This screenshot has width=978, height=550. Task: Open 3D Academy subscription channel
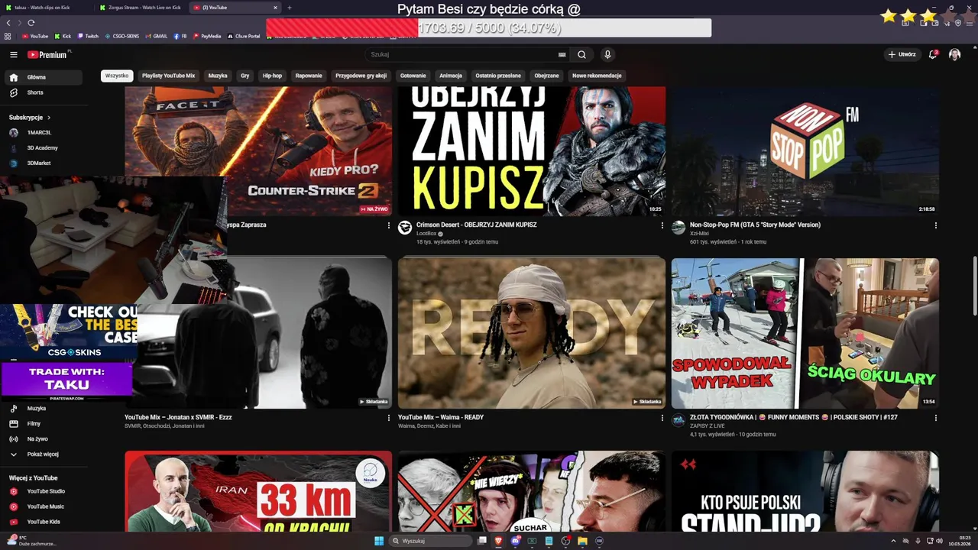pos(44,148)
